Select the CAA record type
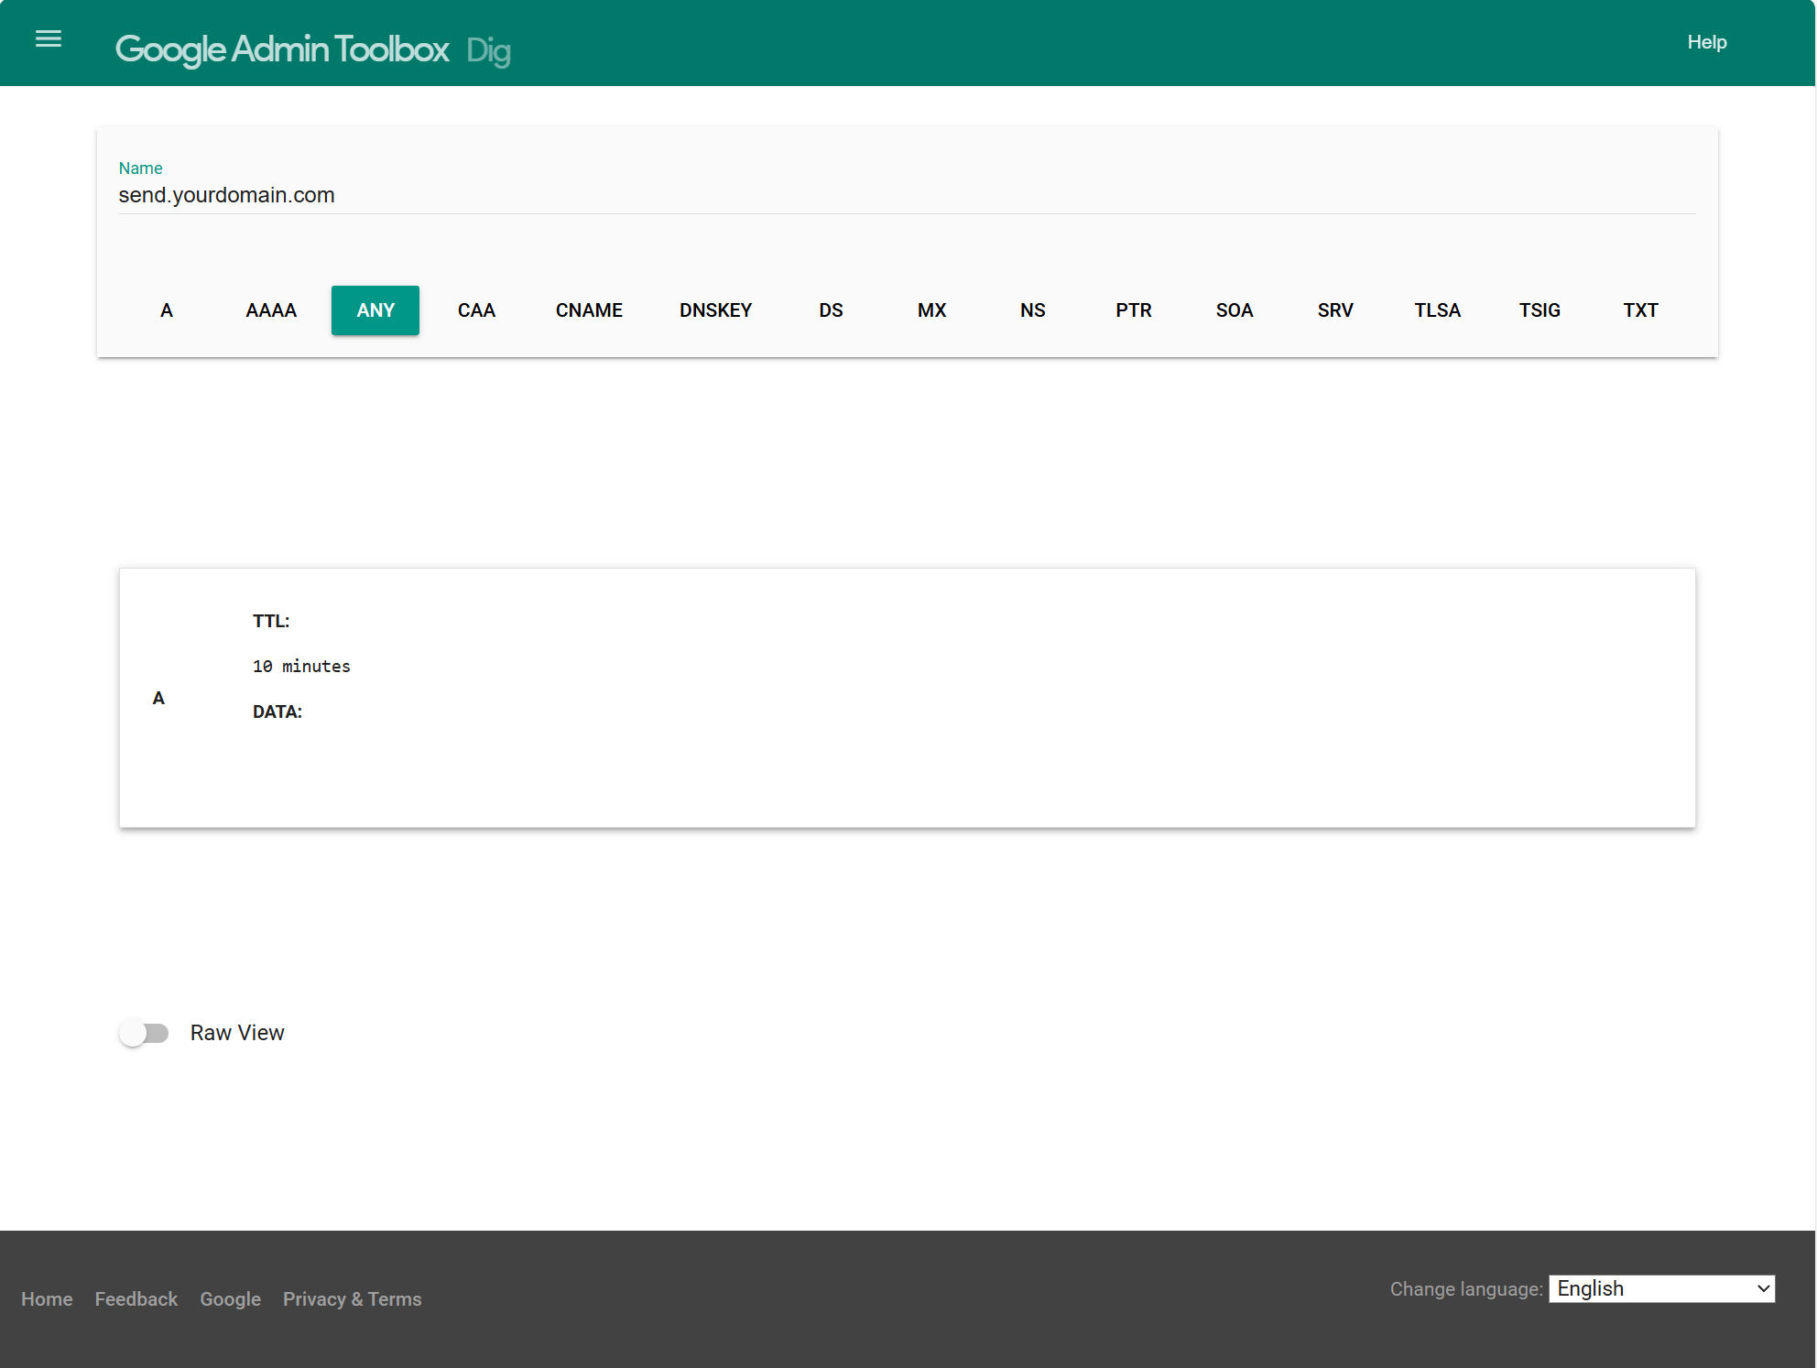The height and width of the screenshot is (1368, 1817). click(x=476, y=310)
